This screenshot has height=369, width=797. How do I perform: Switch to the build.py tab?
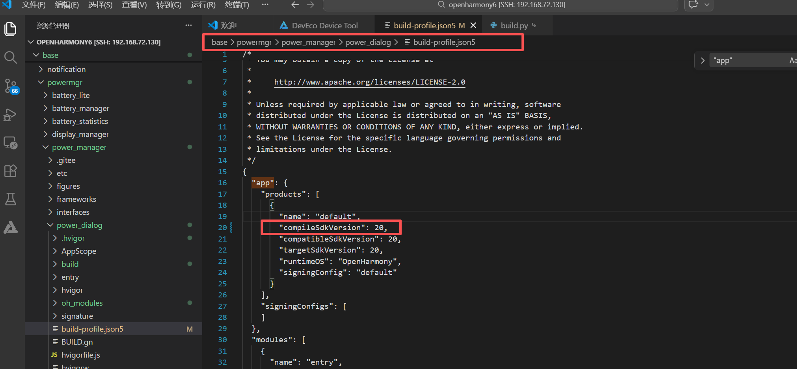pyautogui.click(x=514, y=26)
